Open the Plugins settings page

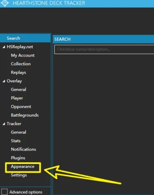click(18, 158)
